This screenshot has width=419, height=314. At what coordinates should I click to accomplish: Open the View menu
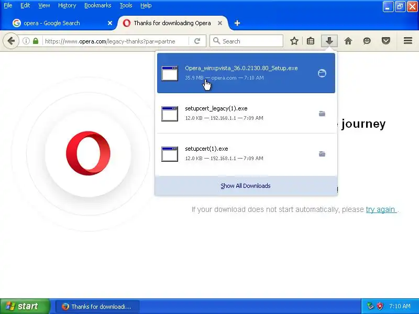pos(44,5)
